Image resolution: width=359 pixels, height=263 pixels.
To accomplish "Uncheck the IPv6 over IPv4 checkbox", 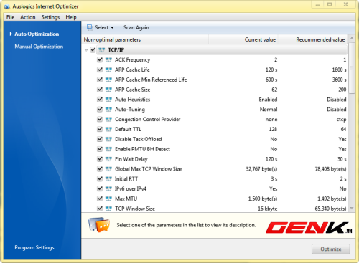I will point(100,188).
